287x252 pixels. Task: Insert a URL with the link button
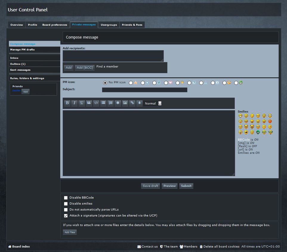click(x=132, y=103)
